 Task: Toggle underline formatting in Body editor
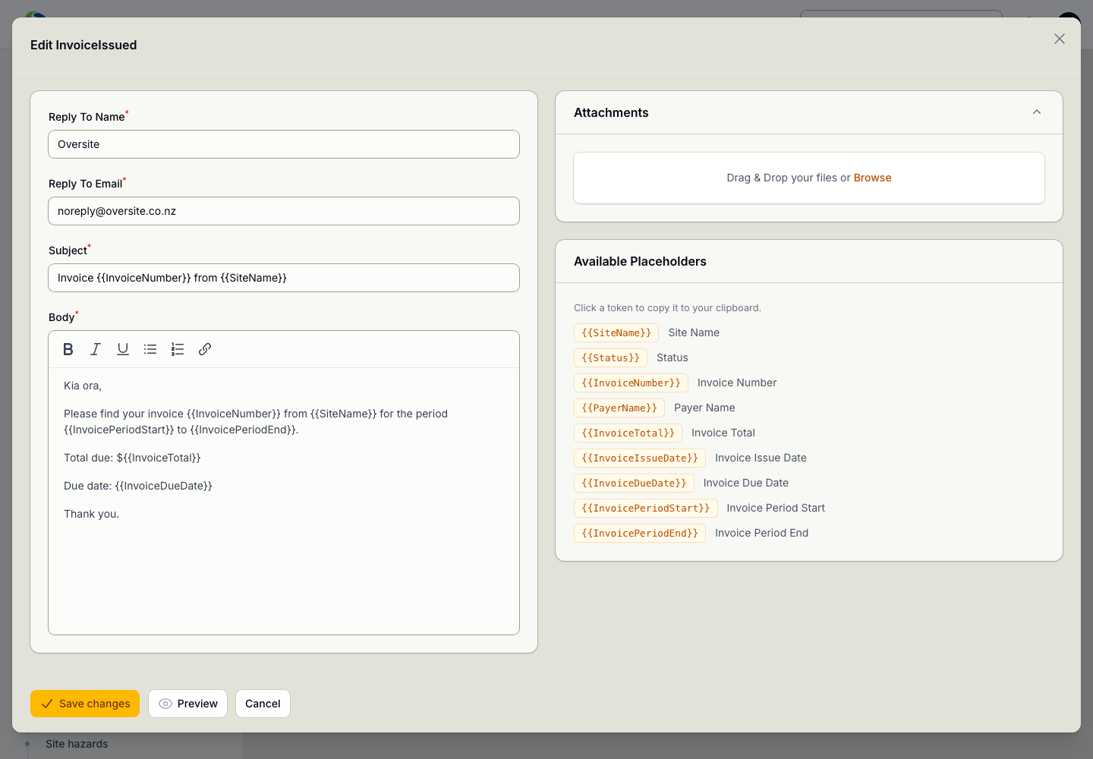pyautogui.click(x=123, y=349)
